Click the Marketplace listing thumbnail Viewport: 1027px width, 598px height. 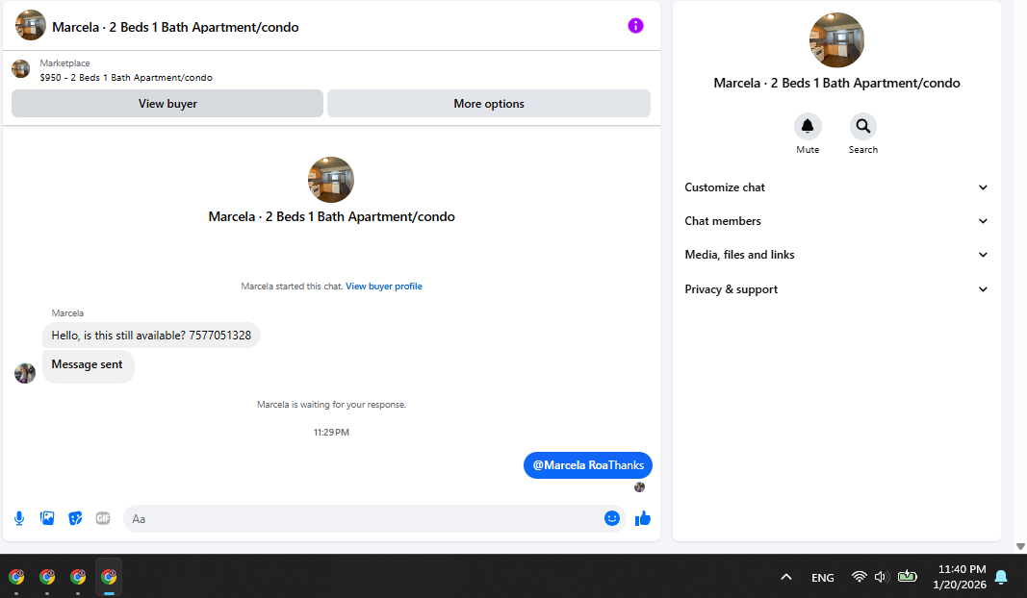[21, 68]
